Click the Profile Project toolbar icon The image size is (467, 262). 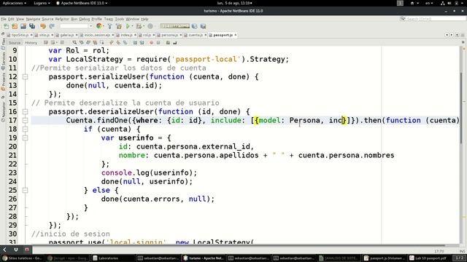150,26
